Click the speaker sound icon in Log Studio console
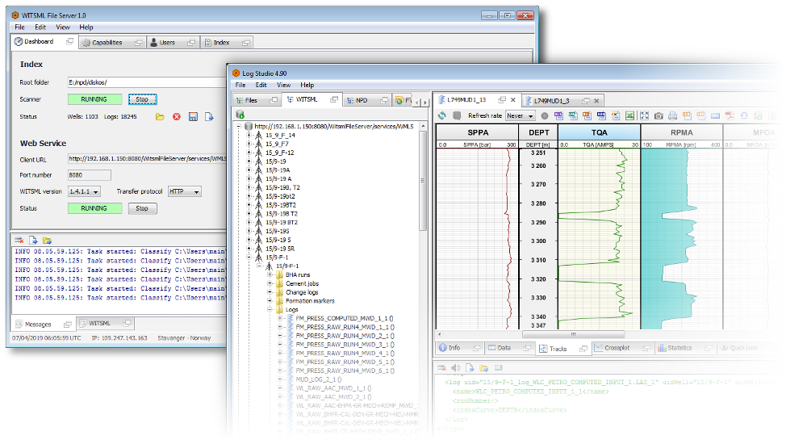807x444 pixels. (455, 368)
